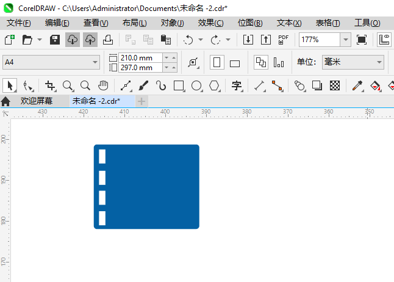The image size is (394, 282).
Task: Import a file with the down-arrow icon
Action: [x=248, y=40]
